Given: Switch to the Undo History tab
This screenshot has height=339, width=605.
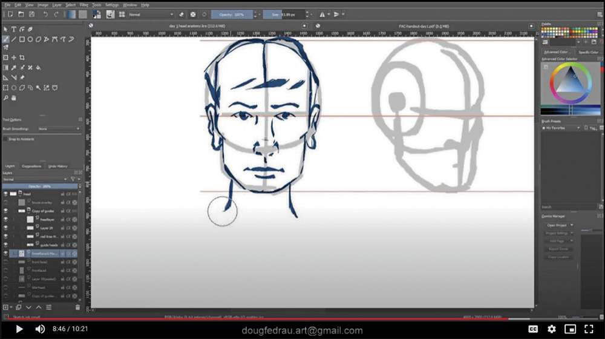Looking at the screenshot, I should pyautogui.click(x=57, y=166).
